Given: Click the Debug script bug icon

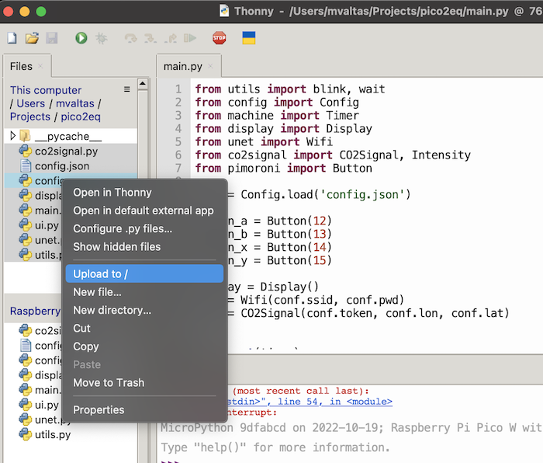Looking at the screenshot, I should pyautogui.click(x=101, y=38).
